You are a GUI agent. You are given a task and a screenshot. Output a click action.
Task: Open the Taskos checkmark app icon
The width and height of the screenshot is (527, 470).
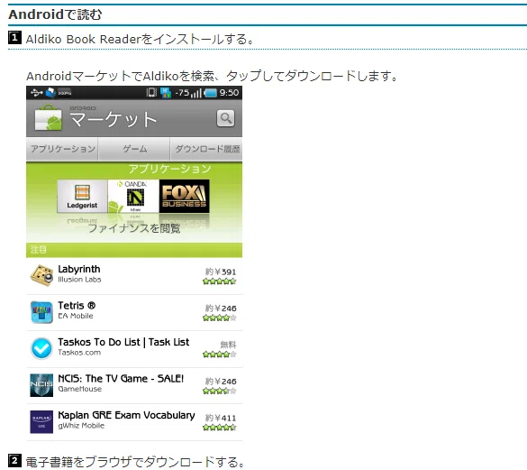[41, 348]
